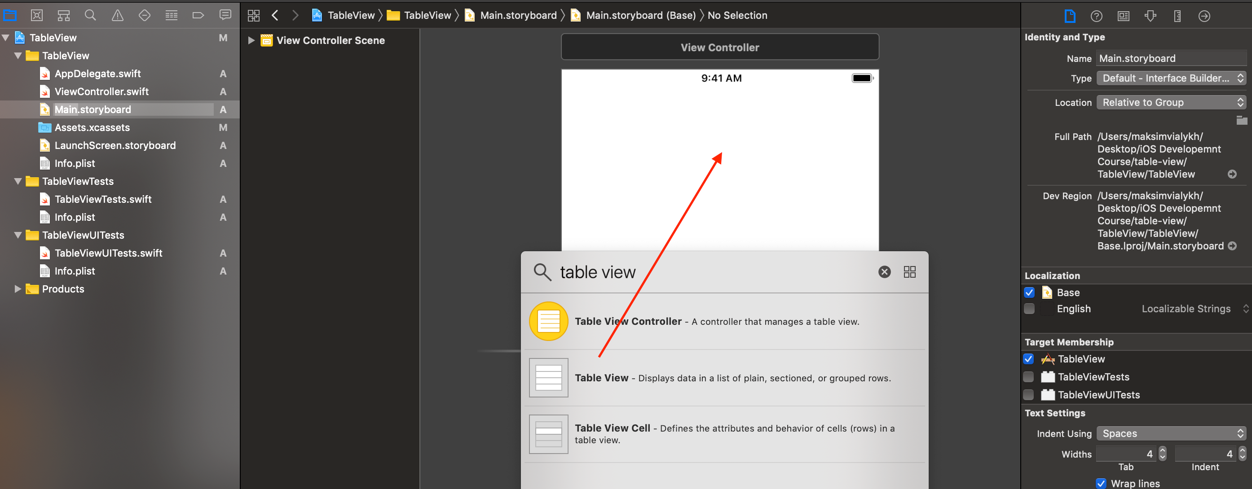The width and height of the screenshot is (1252, 489).
Task: Enable English localization
Action: [1029, 308]
